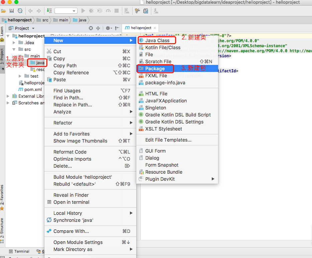Choose Package from New submenu
The width and height of the screenshot is (312, 258).
[177, 69]
